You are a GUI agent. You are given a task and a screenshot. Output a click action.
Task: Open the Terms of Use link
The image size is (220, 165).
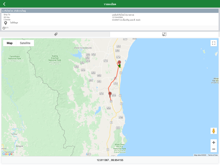pos(213,155)
